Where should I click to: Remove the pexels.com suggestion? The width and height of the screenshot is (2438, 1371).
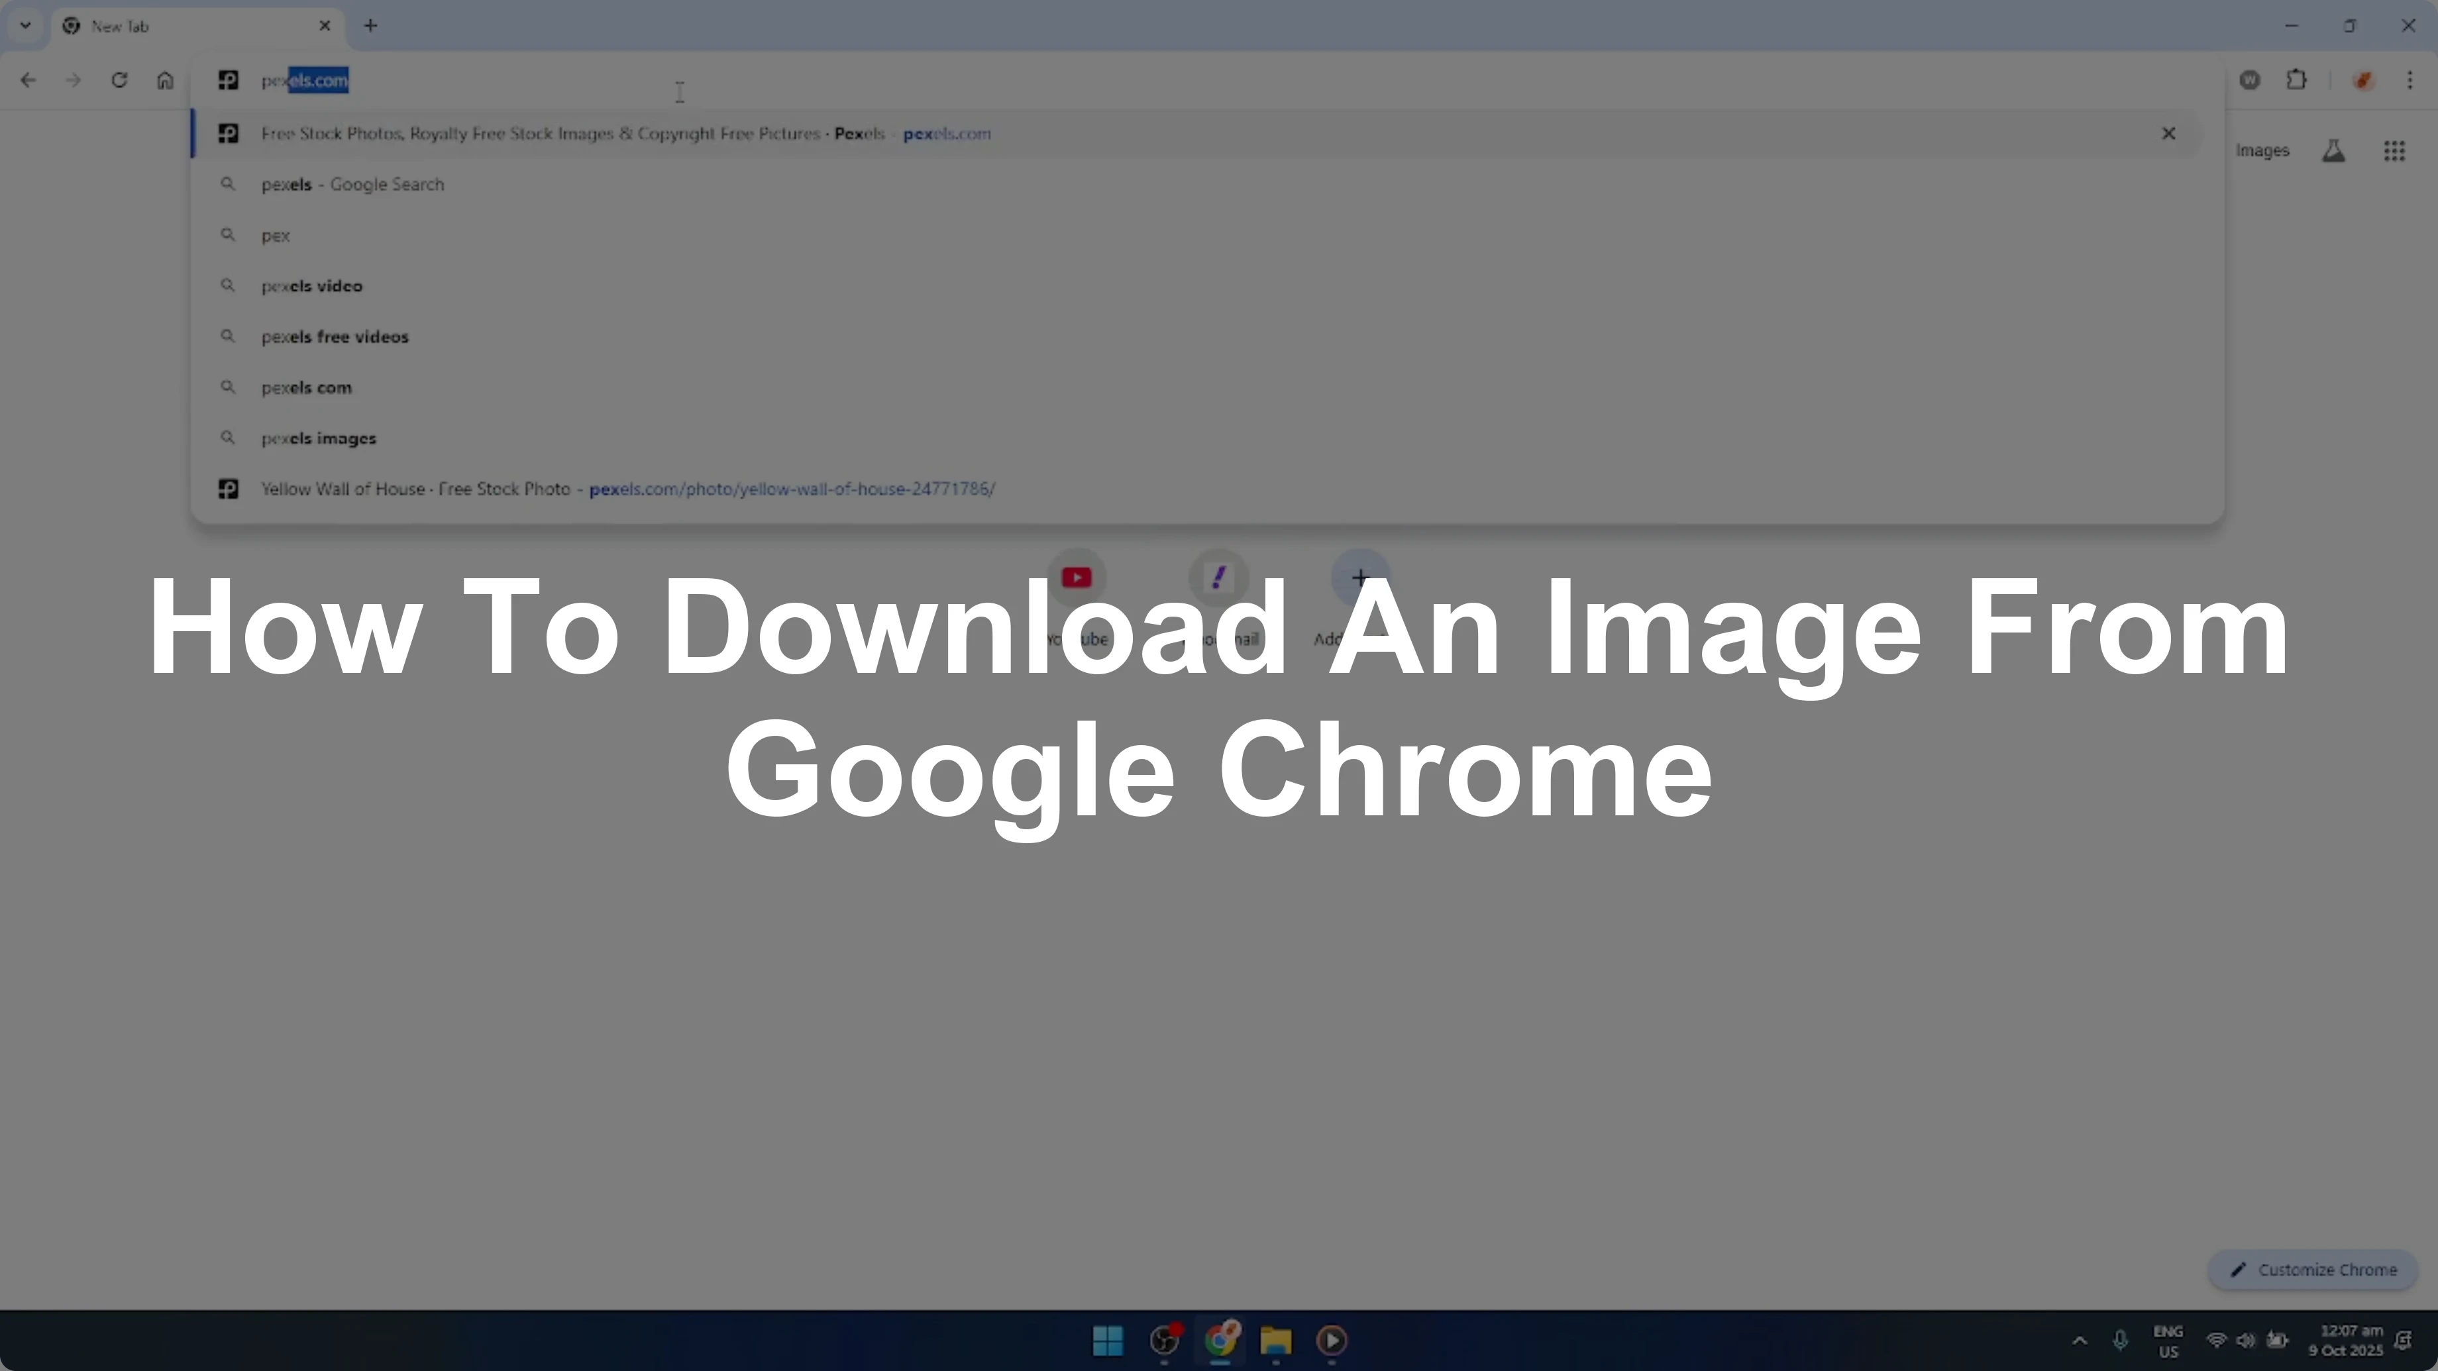click(x=2168, y=133)
